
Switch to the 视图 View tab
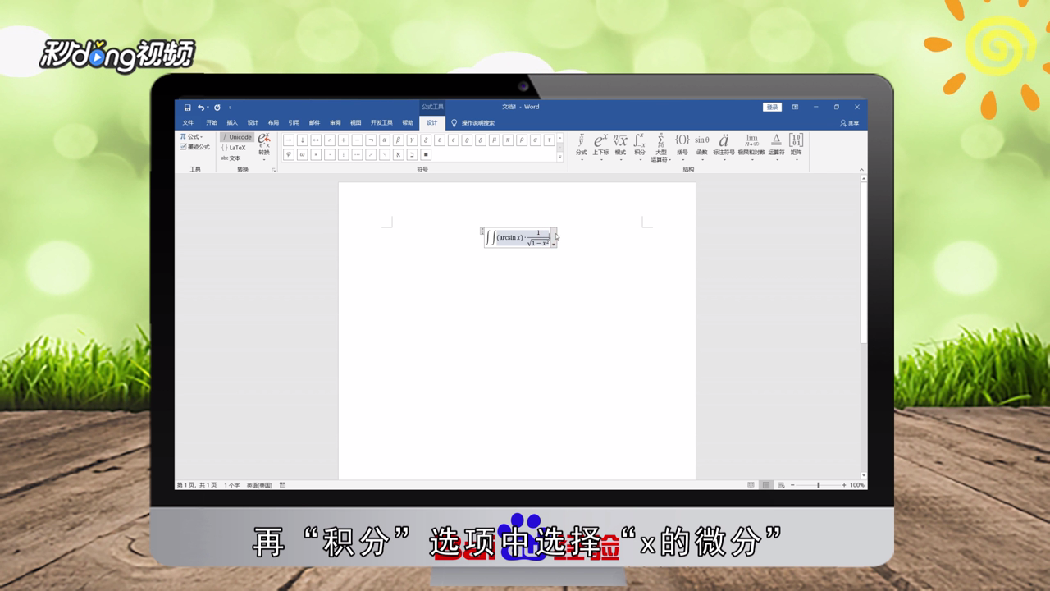click(x=356, y=123)
